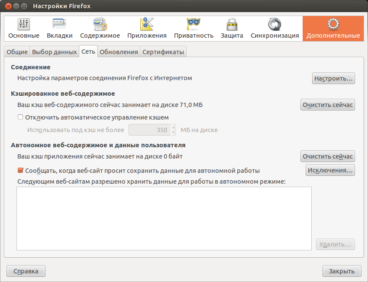Open the Исключения… dialog

pos(330,170)
